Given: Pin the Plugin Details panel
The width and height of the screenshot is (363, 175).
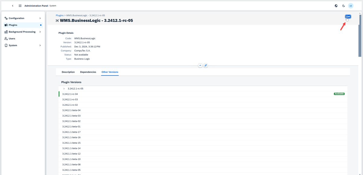Looking at the screenshot, I should coord(206,65).
